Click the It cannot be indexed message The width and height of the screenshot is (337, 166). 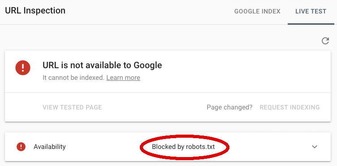(73, 78)
